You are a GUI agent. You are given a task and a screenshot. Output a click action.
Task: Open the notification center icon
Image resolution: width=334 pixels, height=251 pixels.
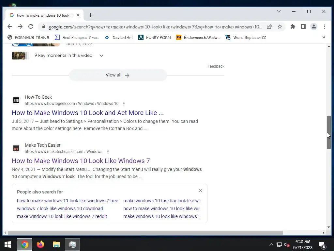tap(322, 244)
